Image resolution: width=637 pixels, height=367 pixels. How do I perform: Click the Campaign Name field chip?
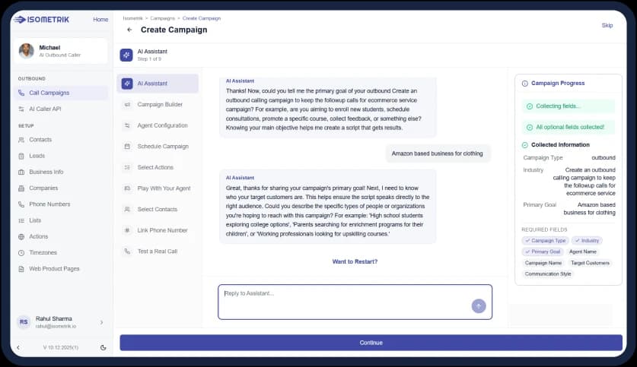point(543,263)
